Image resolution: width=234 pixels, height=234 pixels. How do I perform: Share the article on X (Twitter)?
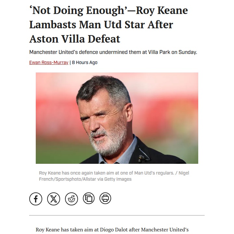(54, 199)
